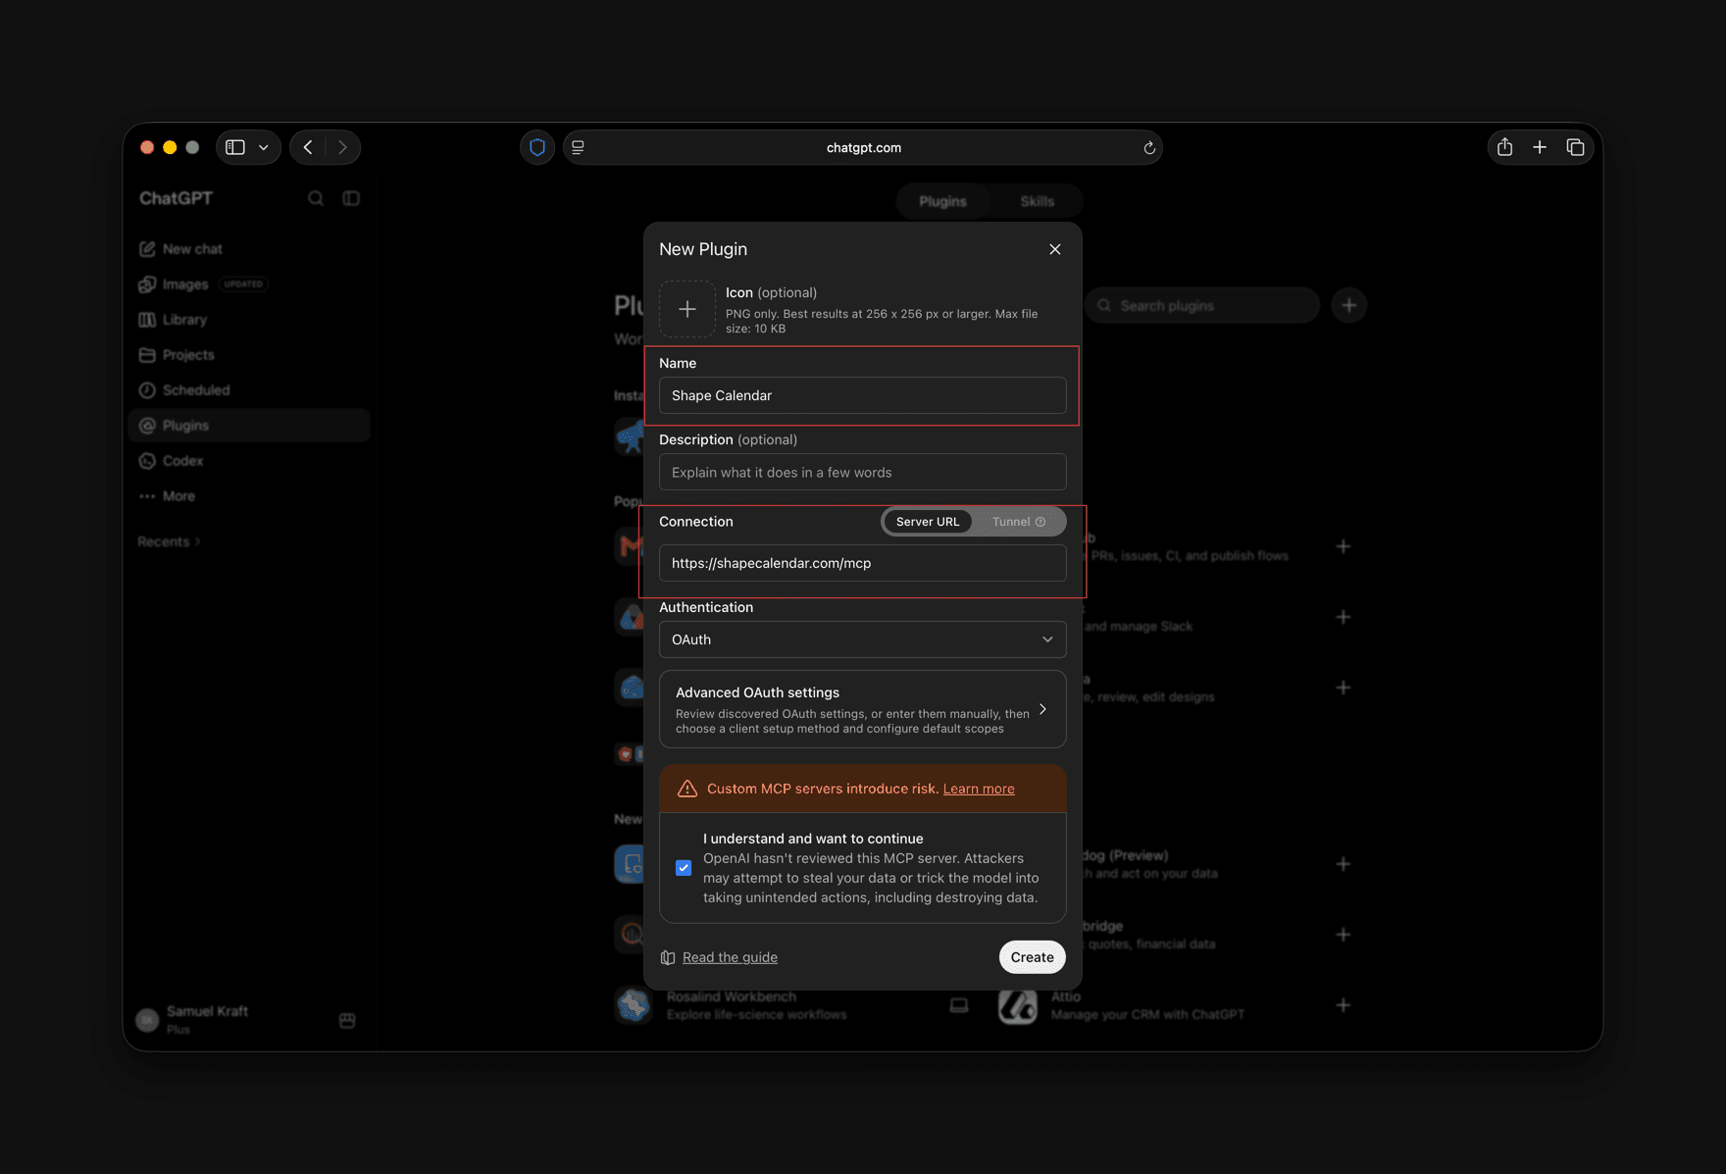
Task: Click the icon beside Samuel Kraft
Action: click(x=347, y=1020)
